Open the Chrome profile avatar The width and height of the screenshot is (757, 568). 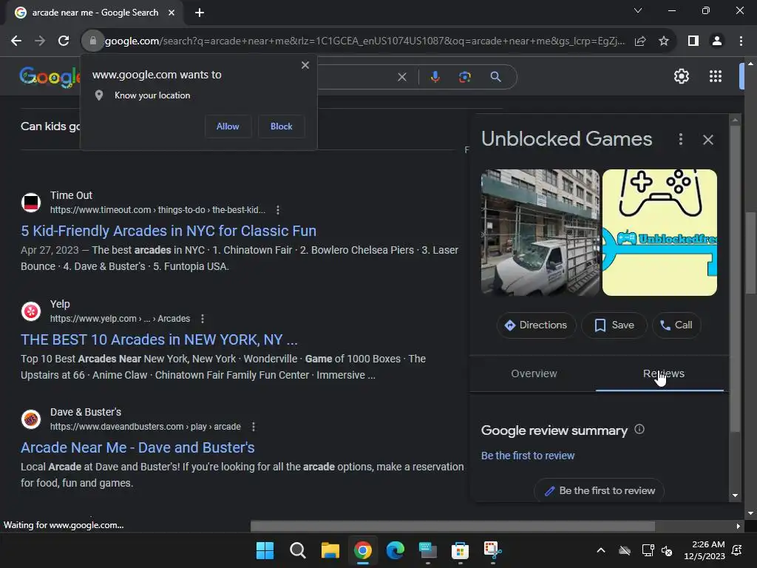[717, 41]
